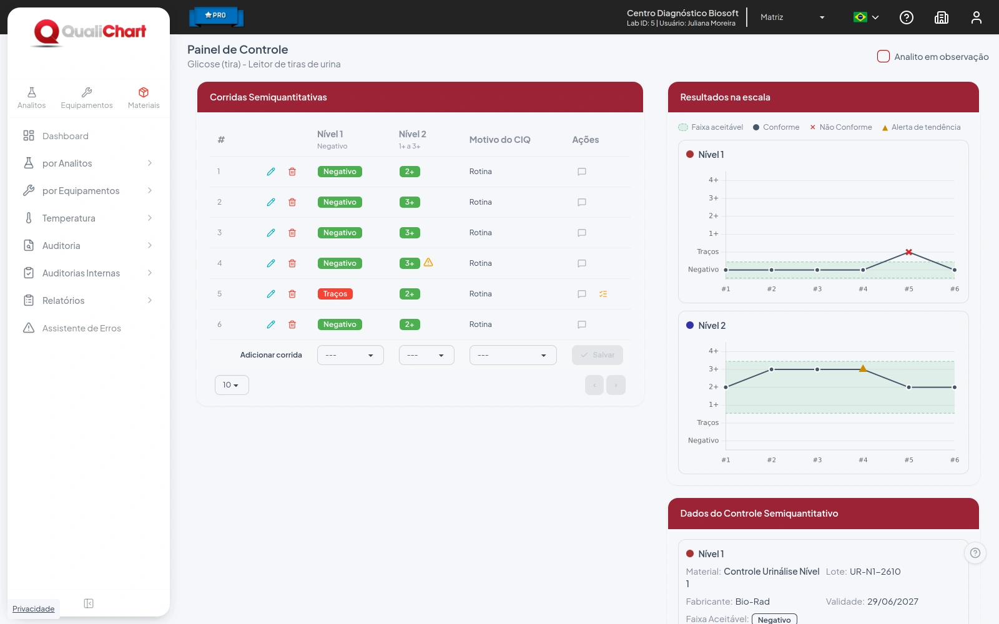
Task: Open the help question mark in top bar
Action: coord(907,17)
